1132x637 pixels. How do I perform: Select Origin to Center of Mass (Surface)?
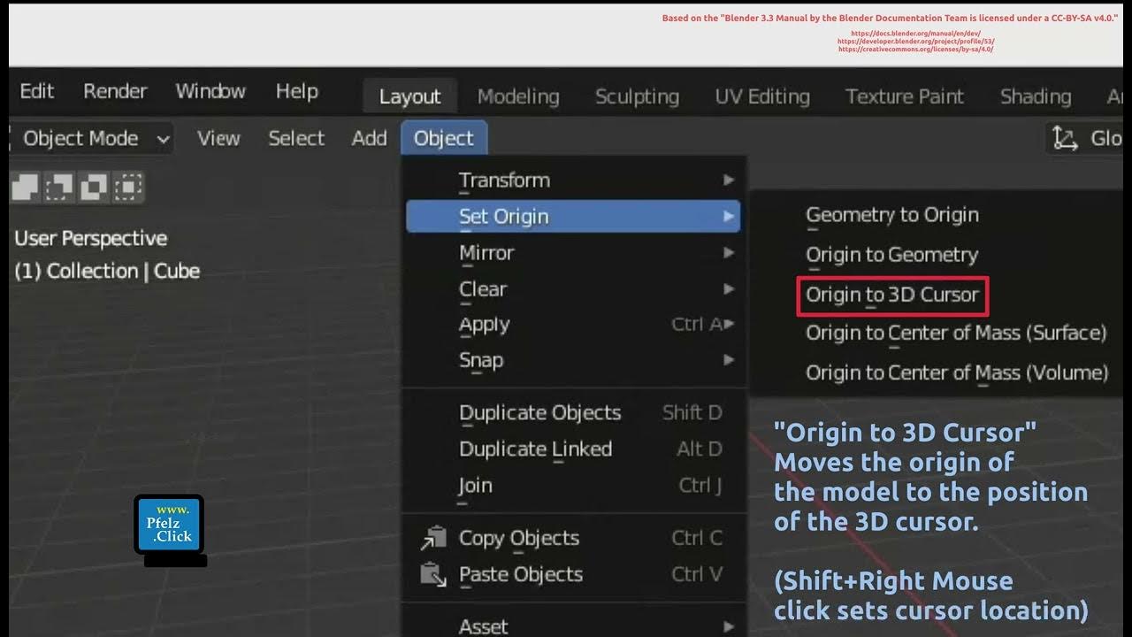[x=956, y=333]
